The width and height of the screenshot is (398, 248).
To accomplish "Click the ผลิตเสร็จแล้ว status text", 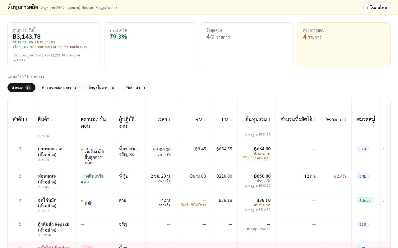I will point(92,179).
